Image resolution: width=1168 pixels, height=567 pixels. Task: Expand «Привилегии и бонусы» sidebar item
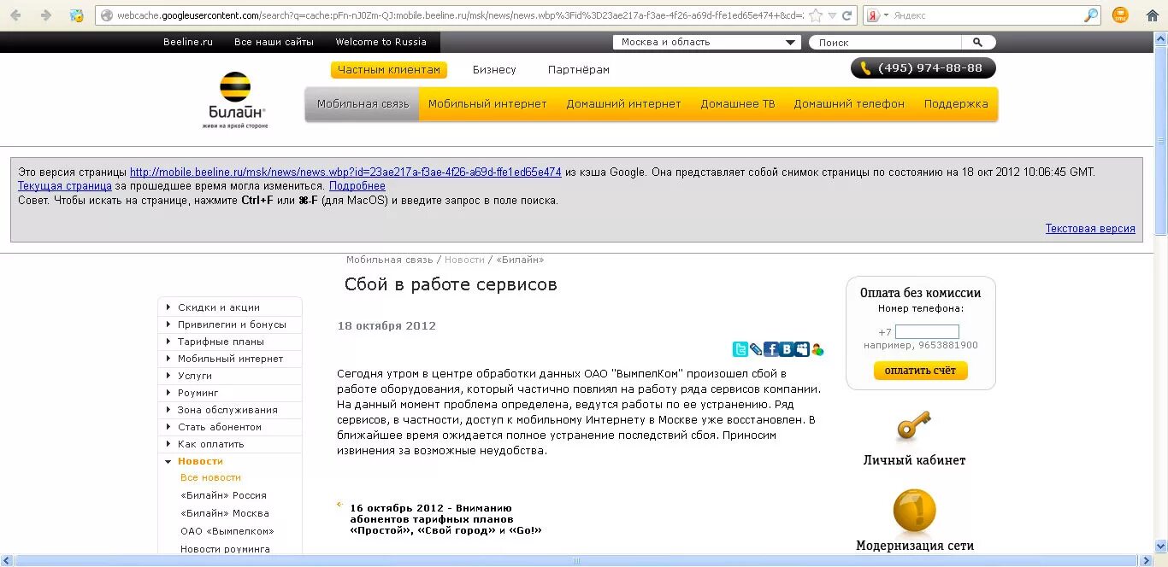(x=232, y=324)
